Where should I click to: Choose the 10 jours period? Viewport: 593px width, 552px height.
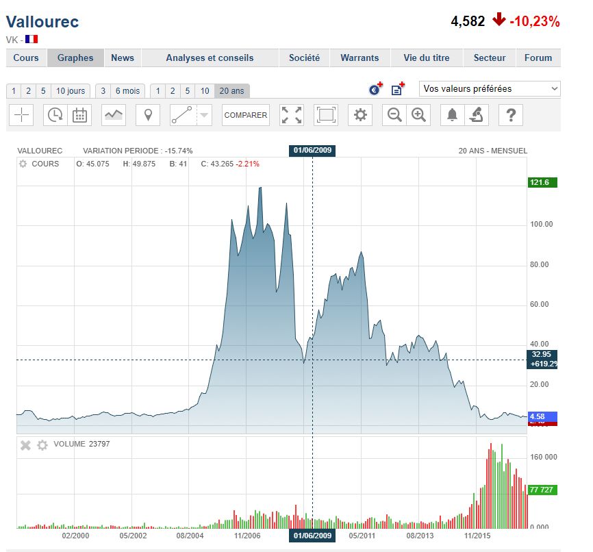click(x=71, y=91)
